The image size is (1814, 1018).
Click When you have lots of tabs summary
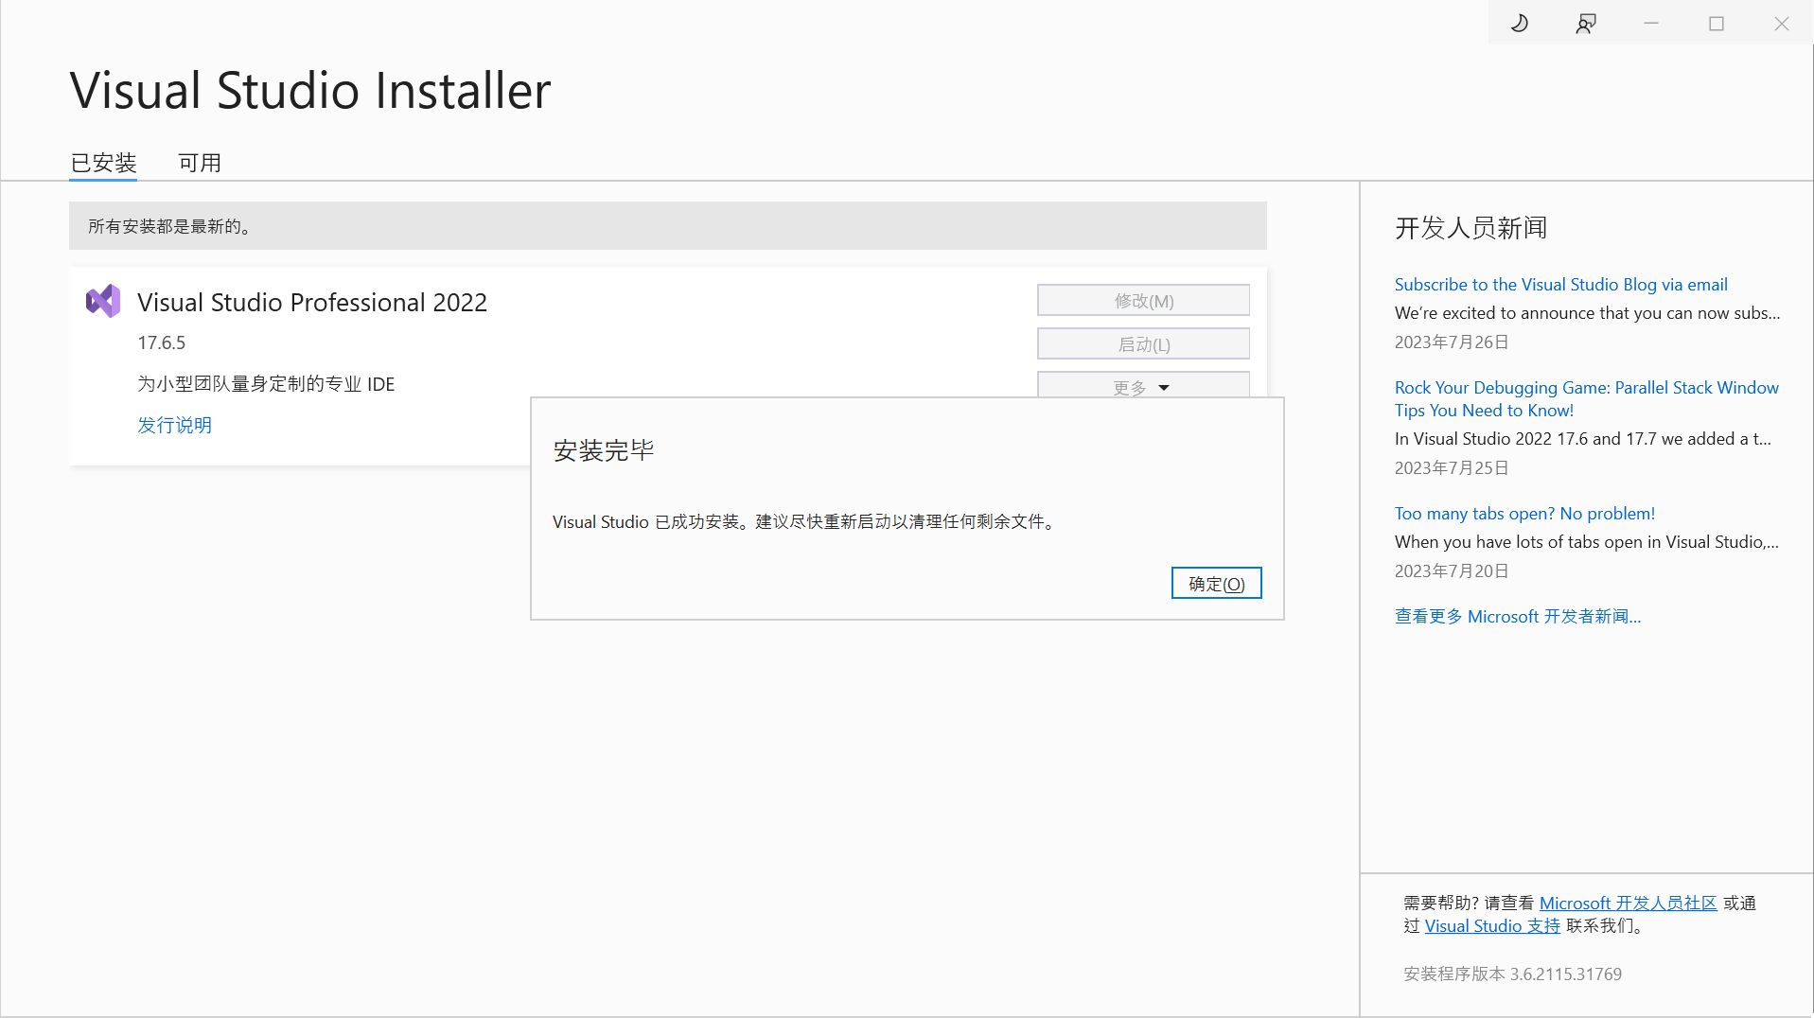pos(1586,542)
